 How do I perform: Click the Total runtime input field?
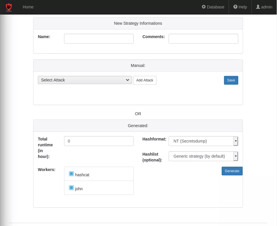click(x=99, y=141)
